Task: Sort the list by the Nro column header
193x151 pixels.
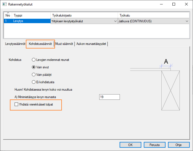Action: 8,15
